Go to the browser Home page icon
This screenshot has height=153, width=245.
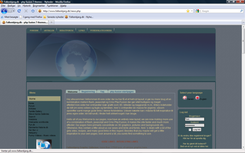(x=33, y=11)
